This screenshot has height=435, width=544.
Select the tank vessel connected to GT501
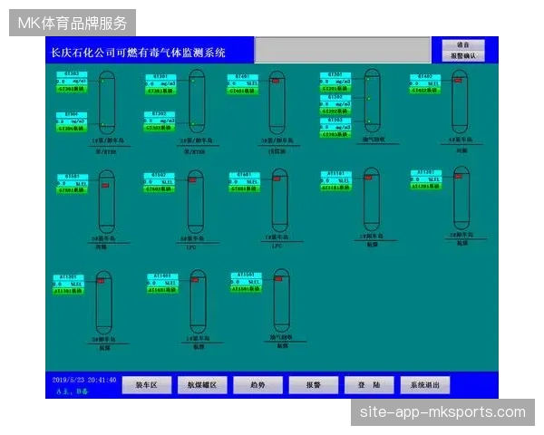(106, 201)
